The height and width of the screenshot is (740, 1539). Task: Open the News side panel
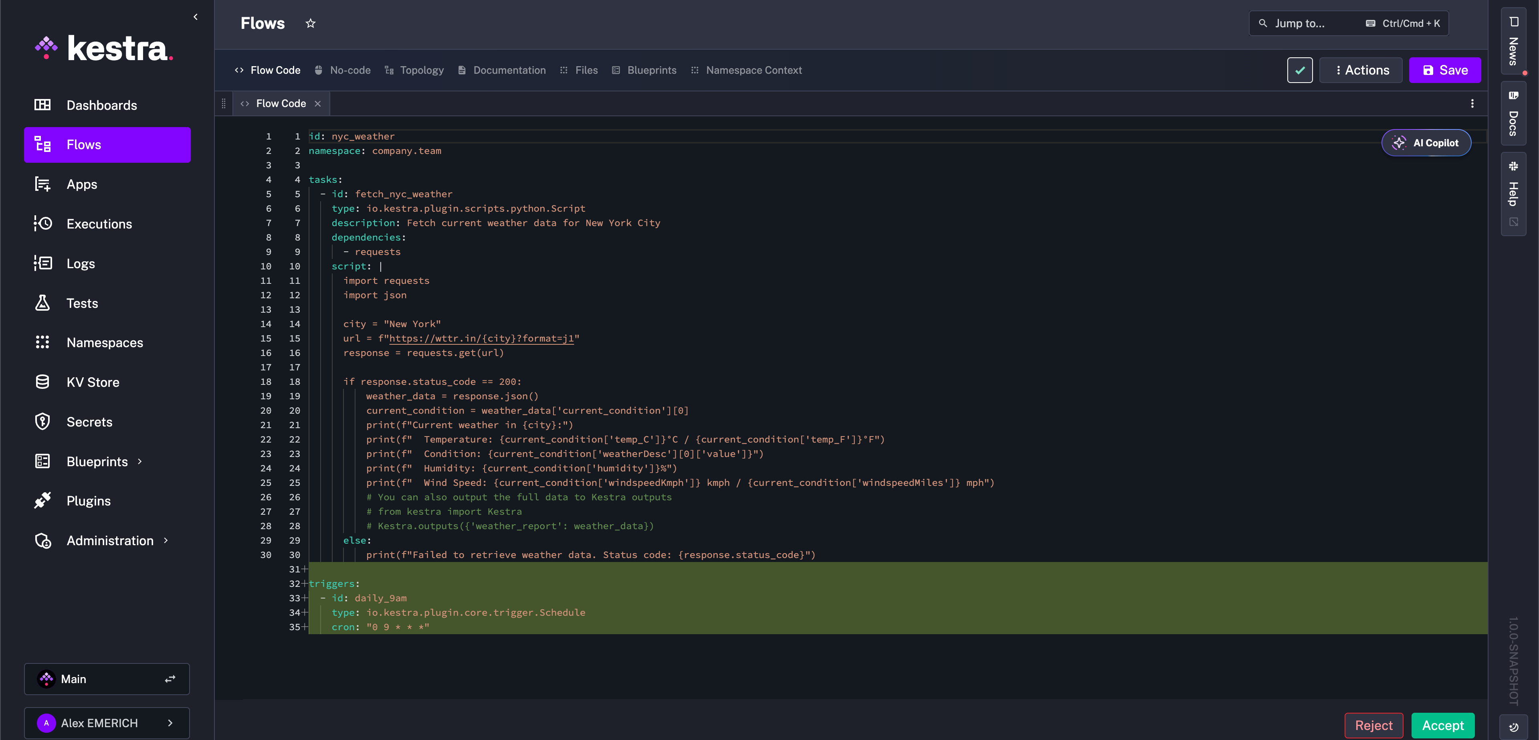coord(1513,41)
